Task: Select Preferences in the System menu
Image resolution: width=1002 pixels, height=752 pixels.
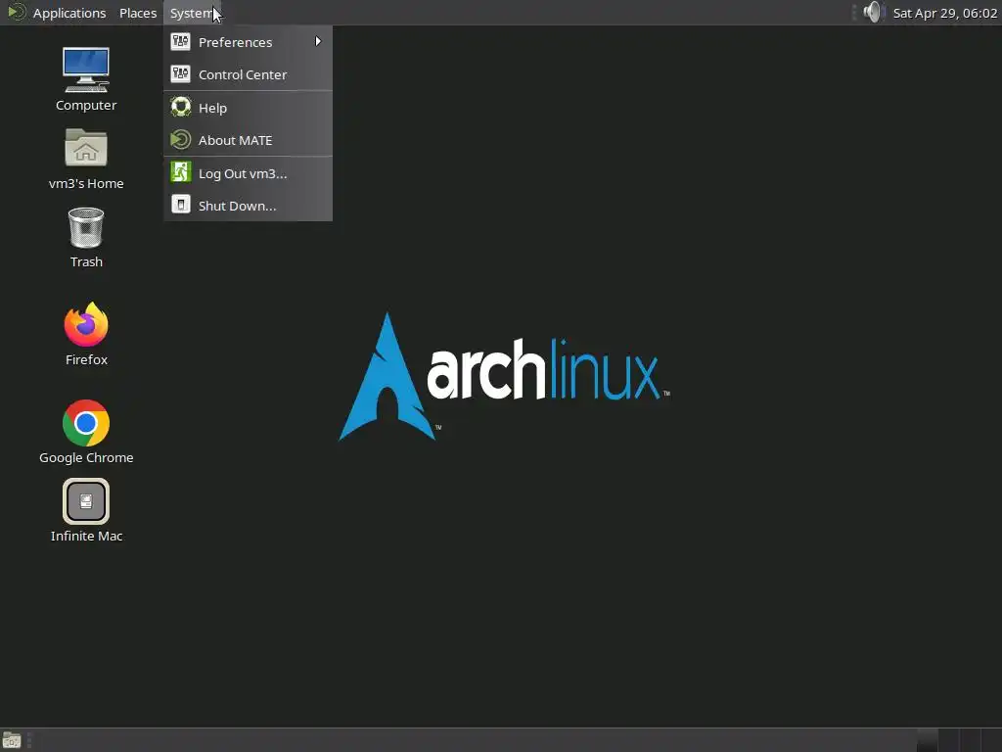Action: pyautogui.click(x=248, y=42)
